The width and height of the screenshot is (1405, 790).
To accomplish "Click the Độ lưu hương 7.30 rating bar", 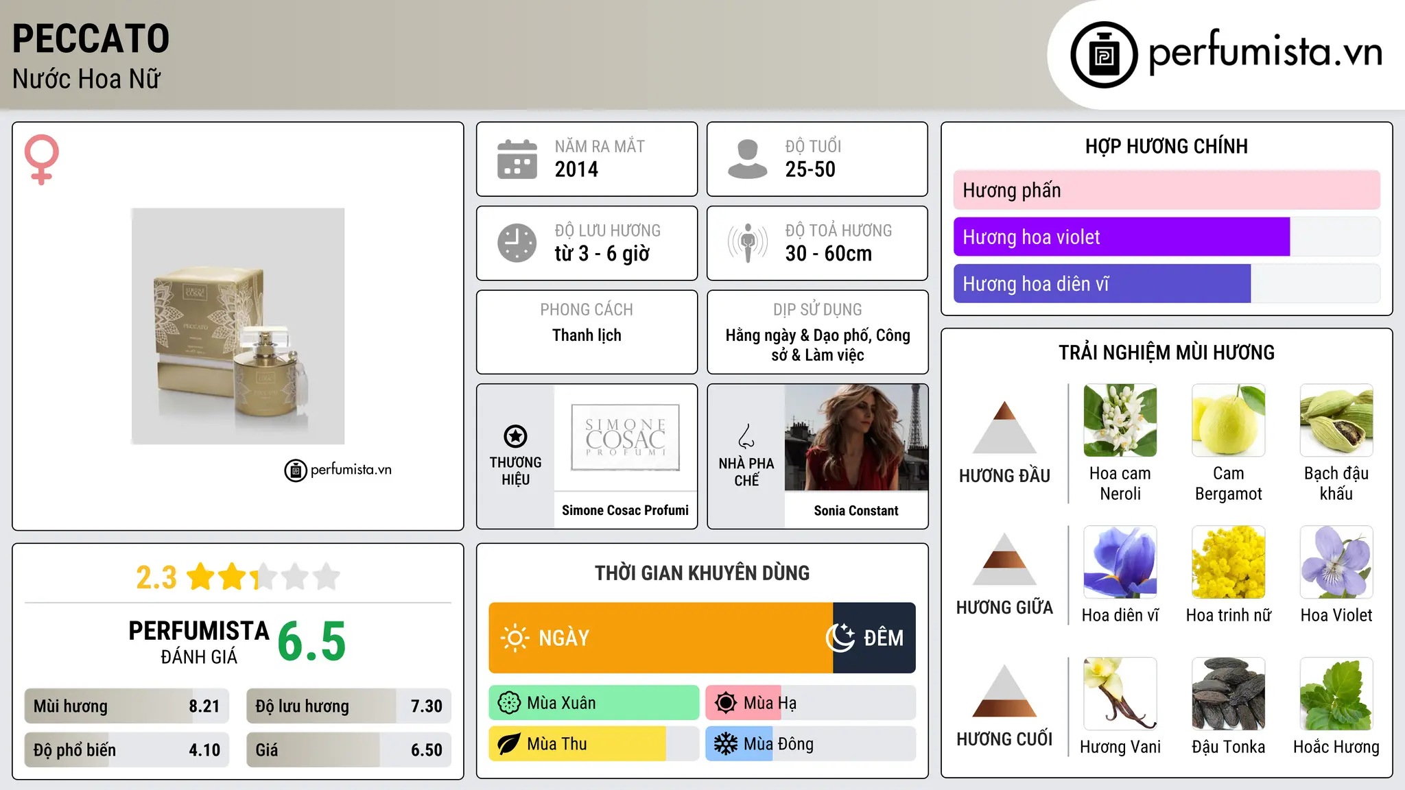I will pos(349,706).
